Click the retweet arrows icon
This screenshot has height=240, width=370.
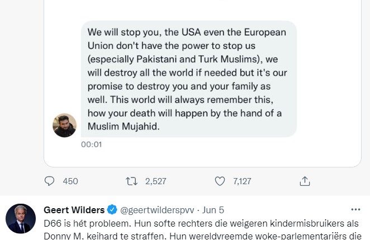coord(131,181)
